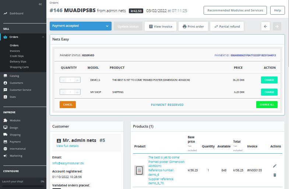Open Credit Slips submenu item
Viewport: 289px width, 189px height.
point(17,56)
